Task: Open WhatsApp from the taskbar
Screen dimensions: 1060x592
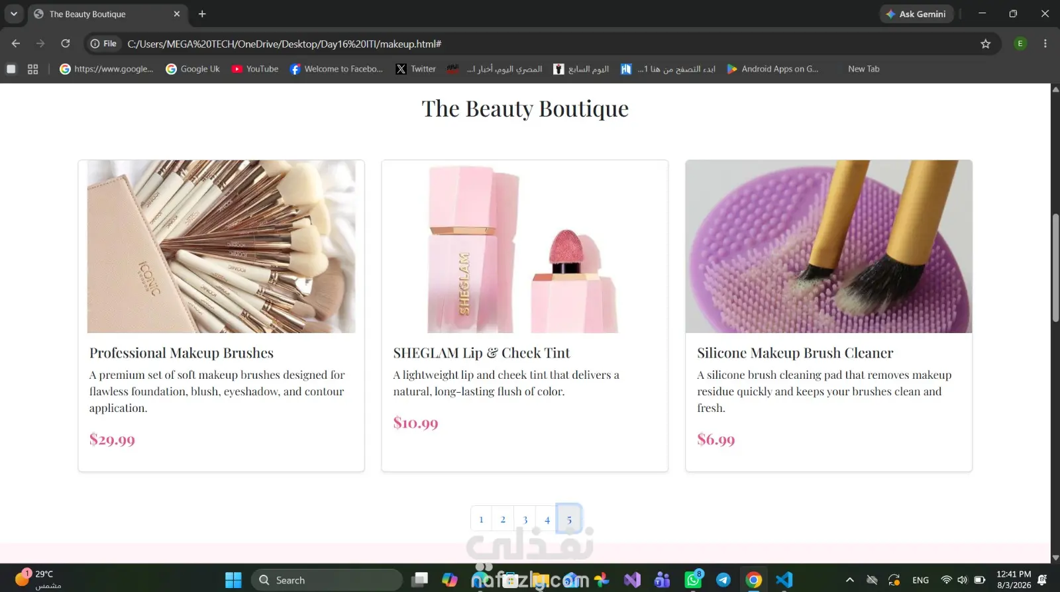Action: point(693,580)
